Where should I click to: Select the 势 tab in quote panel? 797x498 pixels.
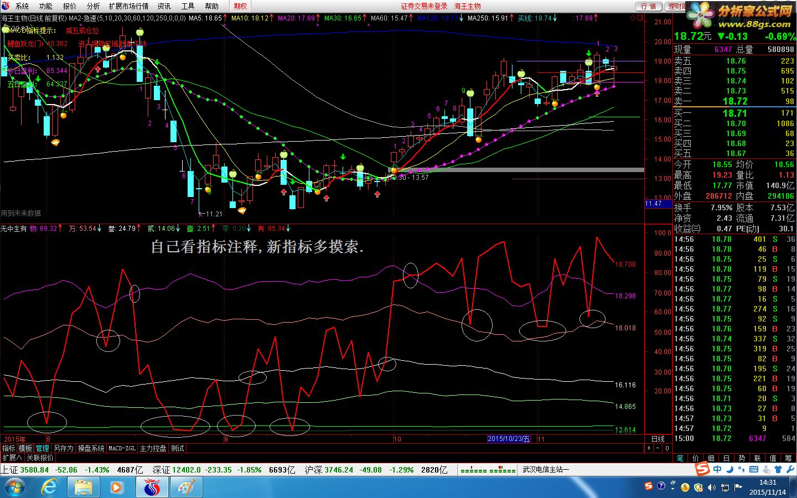tap(742, 458)
